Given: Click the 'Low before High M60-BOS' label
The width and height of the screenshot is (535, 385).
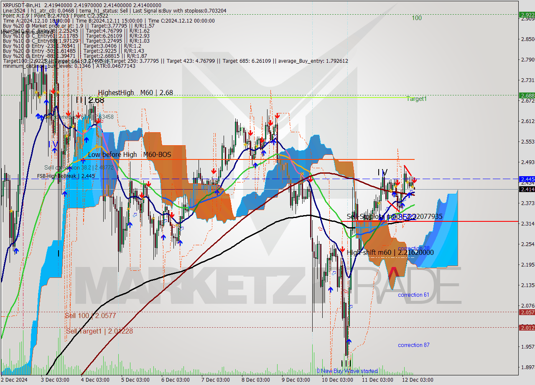Looking at the screenshot, I should [x=129, y=155].
